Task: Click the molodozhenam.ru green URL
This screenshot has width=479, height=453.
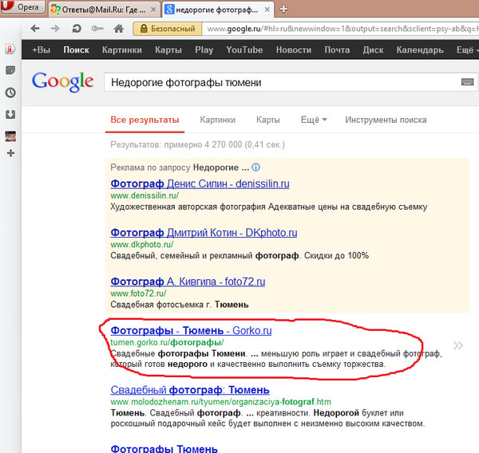Action: coord(221,402)
